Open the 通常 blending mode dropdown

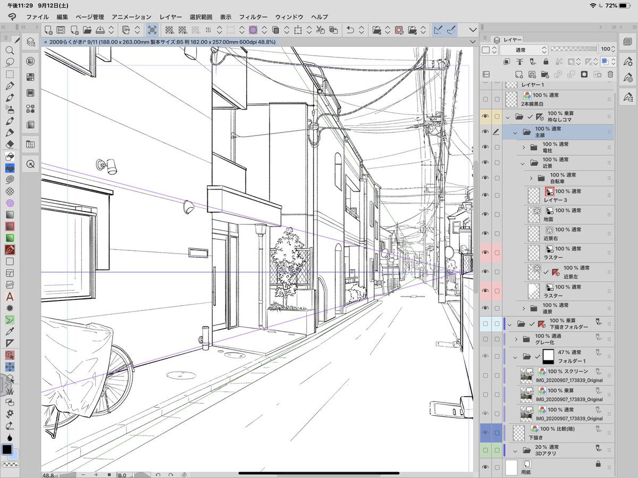(524, 49)
